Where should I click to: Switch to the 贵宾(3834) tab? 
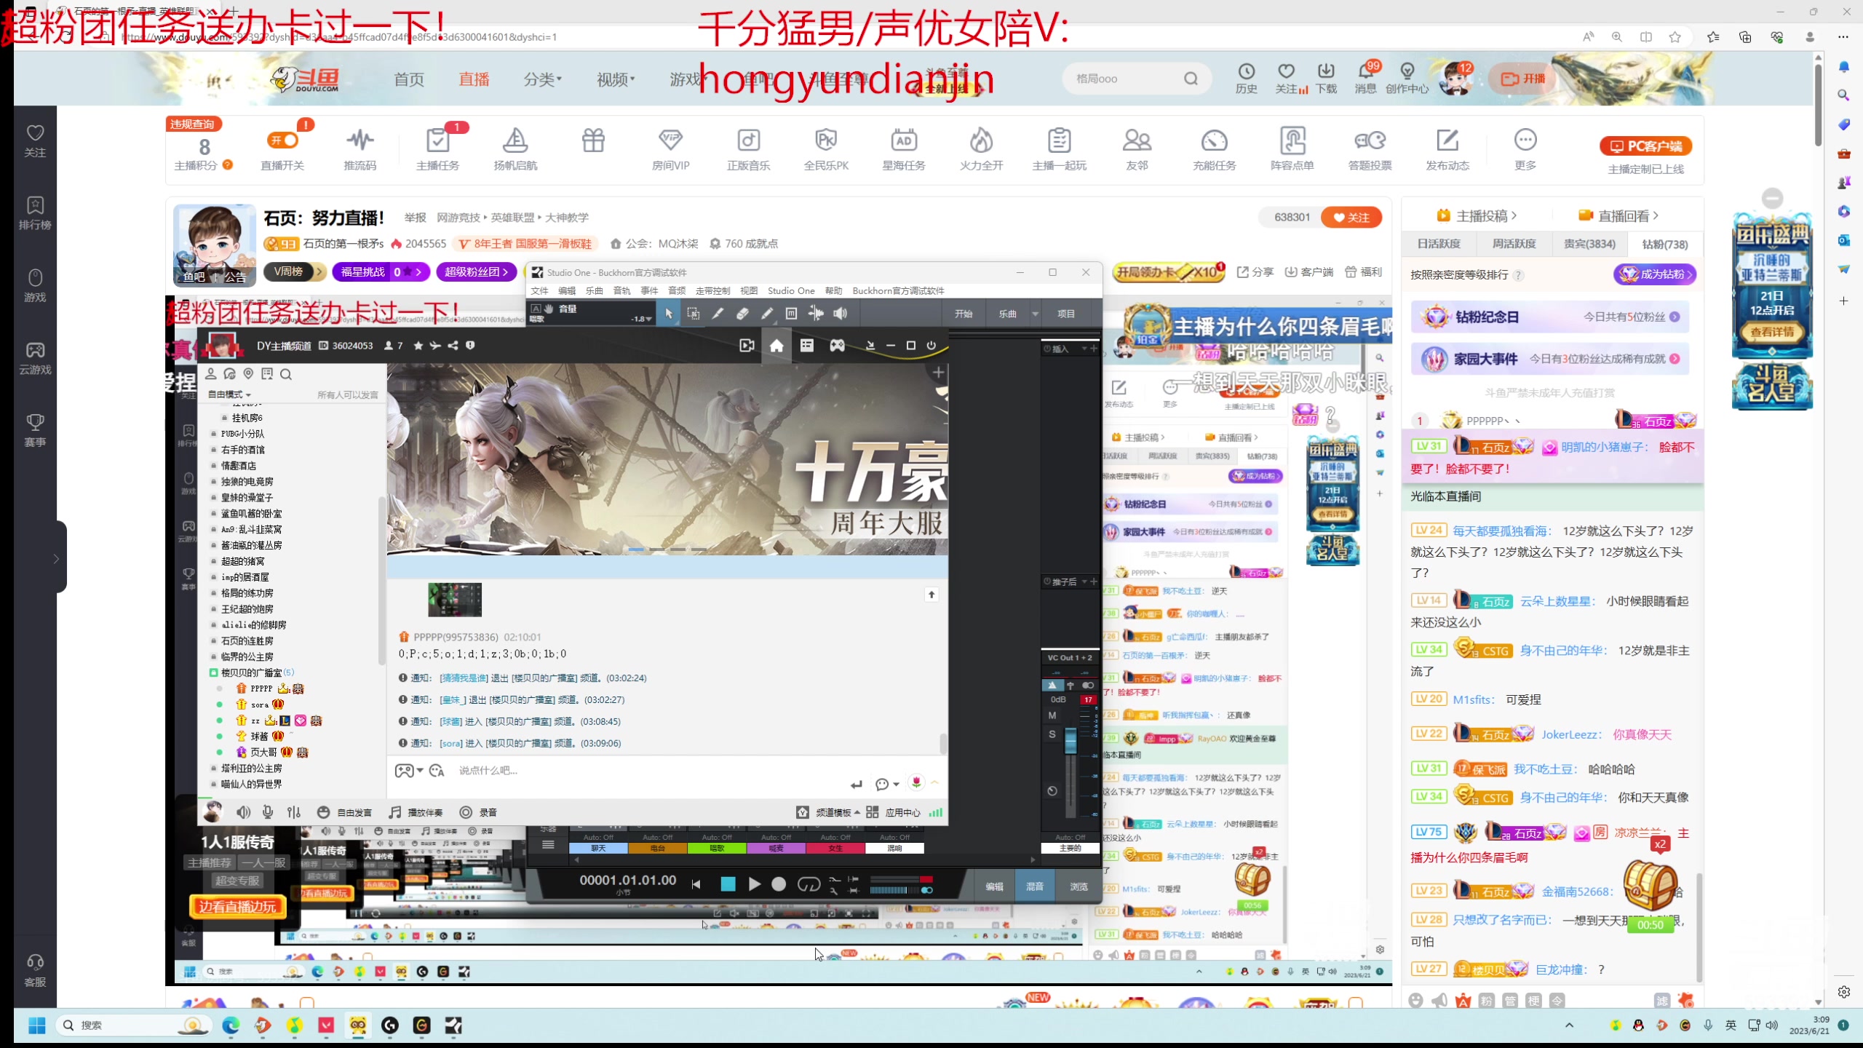pyautogui.click(x=1589, y=244)
